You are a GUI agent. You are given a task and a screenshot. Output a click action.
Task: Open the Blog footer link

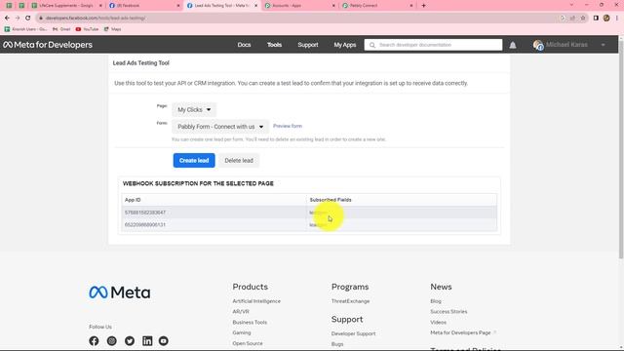(436, 301)
